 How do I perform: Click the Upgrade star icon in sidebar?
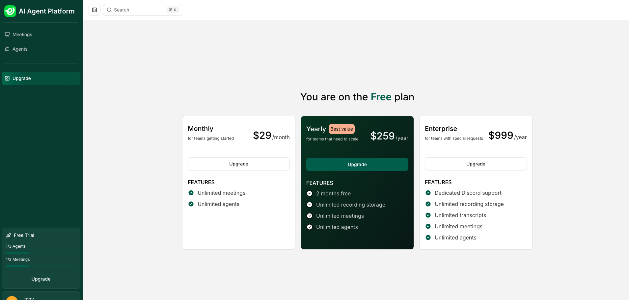7,78
